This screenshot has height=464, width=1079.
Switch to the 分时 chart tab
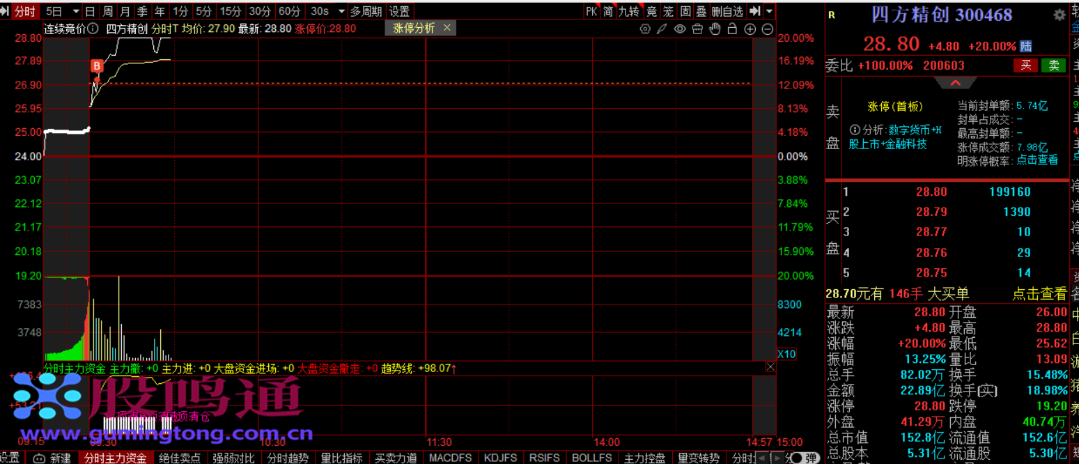(x=25, y=11)
